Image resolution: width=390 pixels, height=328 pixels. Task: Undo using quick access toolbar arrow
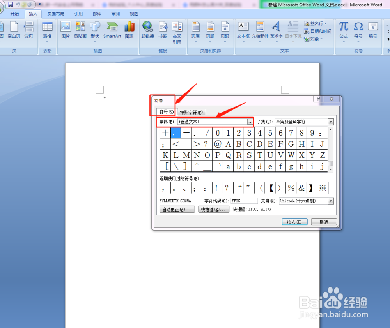pyautogui.click(x=18, y=4)
